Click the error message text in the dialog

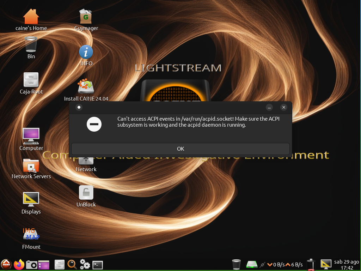pos(198,122)
